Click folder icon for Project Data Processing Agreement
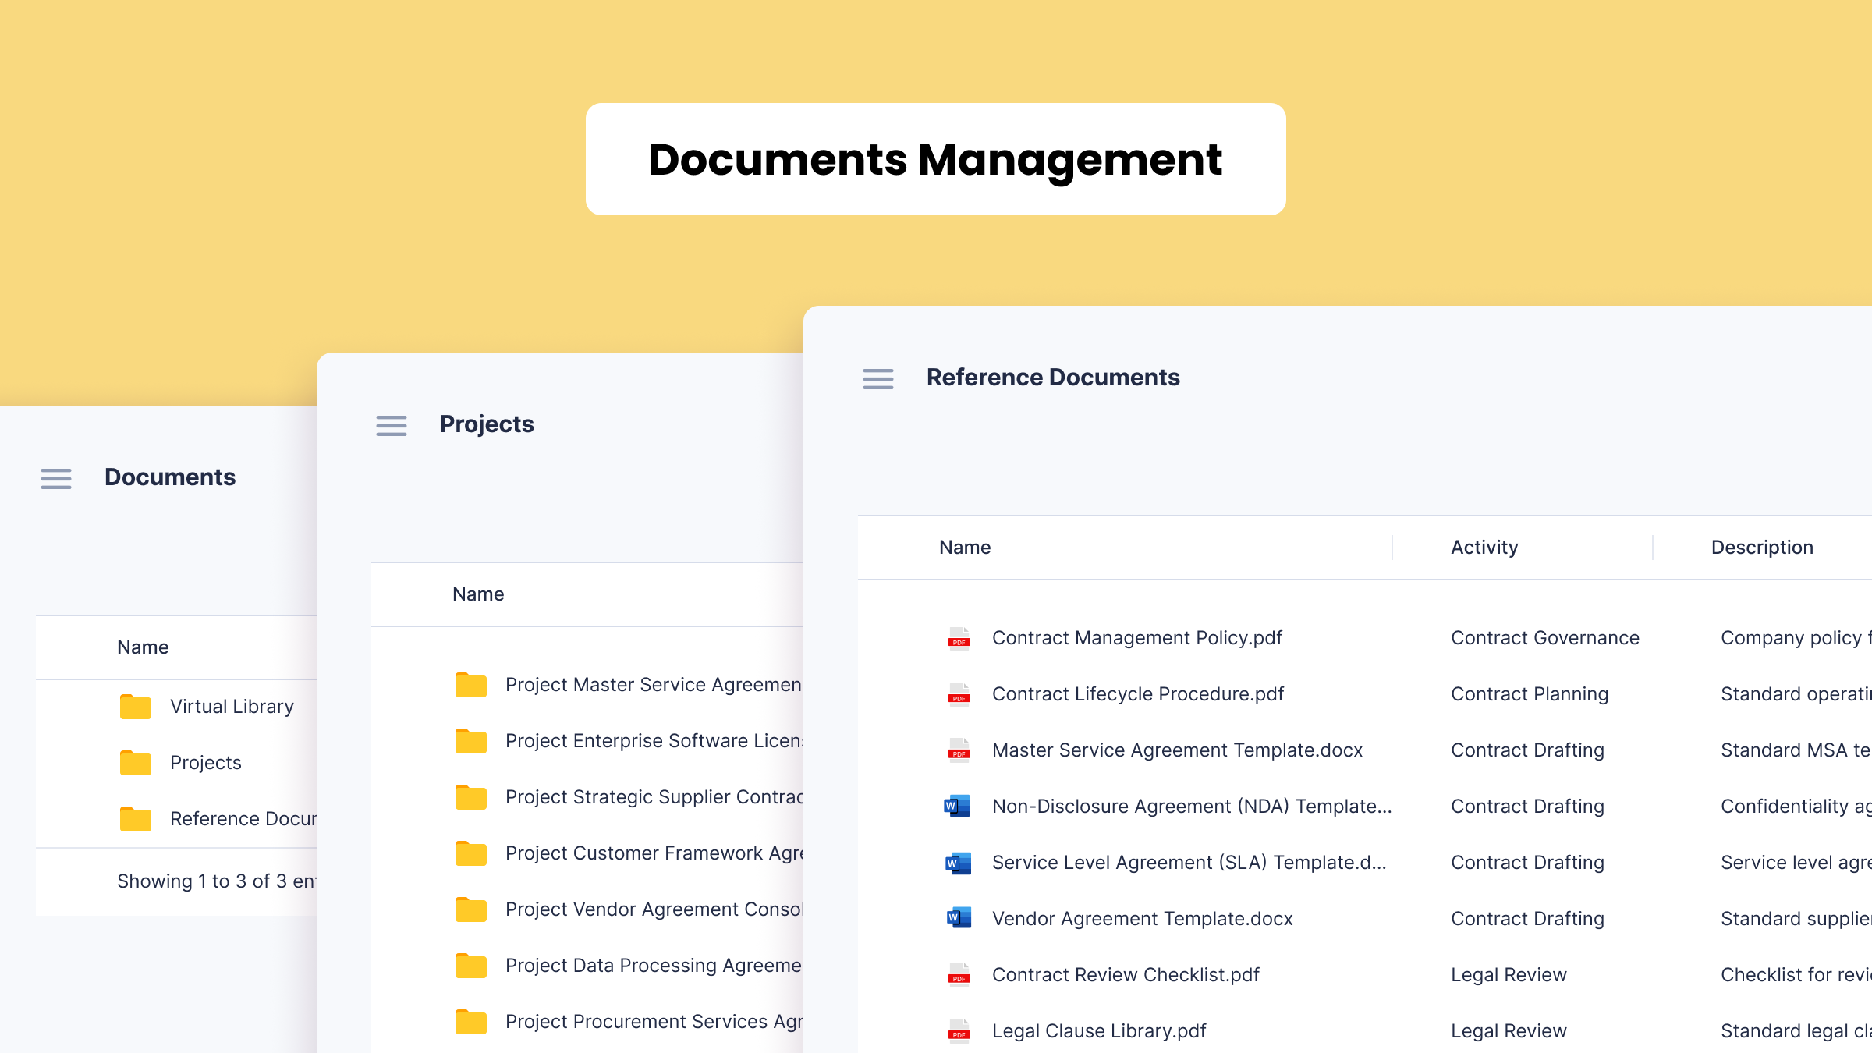This screenshot has height=1053, width=1872. coord(471,965)
